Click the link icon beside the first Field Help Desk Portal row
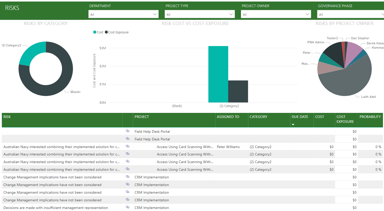The height and width of the screenshot is (211, 384). (127, 131)
